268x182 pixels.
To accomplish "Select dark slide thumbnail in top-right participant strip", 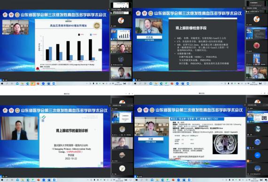I will [x=257, y=33].
